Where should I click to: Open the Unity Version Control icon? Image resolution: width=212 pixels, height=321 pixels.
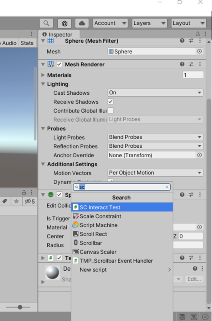point(64,23)
